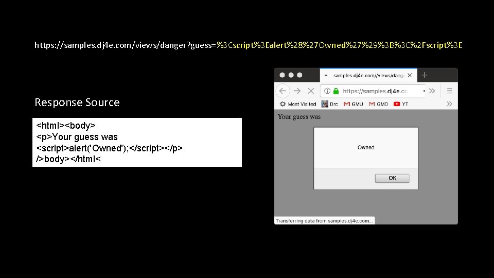Click the third macOS zoom window dot
This screenshot has height=278, width=494.
[x=299, y=75]
